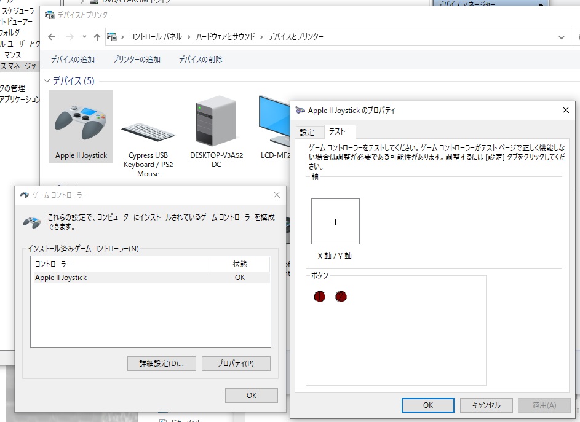Open recent locations dropdown arrow

[x=84, y=37]
